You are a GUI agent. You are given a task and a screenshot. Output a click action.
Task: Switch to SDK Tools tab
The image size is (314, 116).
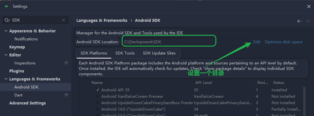coord(125,53)
